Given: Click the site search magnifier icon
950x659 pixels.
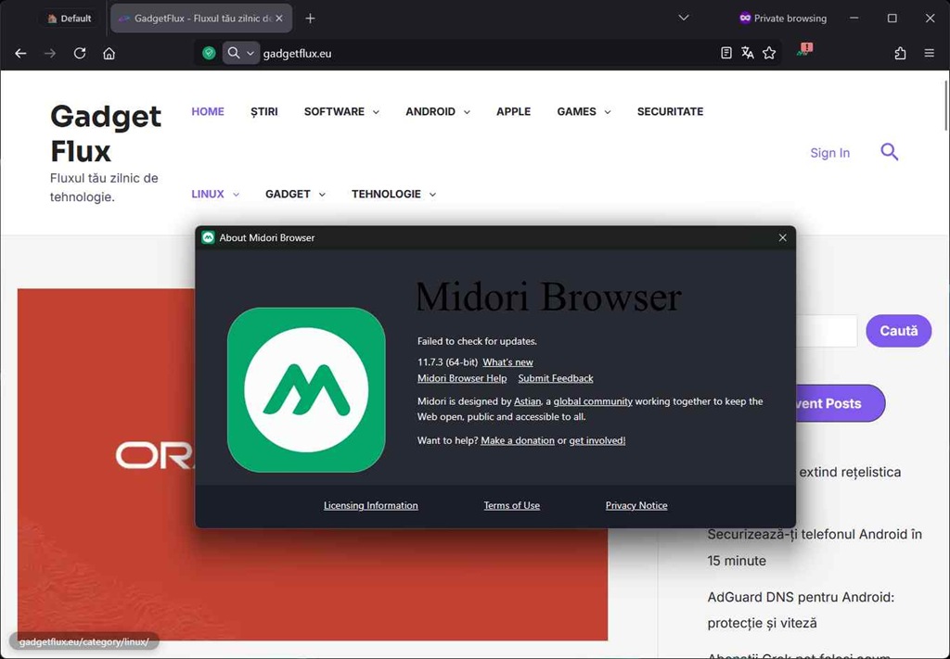Looking at the screenshot, I should [x=890, y=151].
